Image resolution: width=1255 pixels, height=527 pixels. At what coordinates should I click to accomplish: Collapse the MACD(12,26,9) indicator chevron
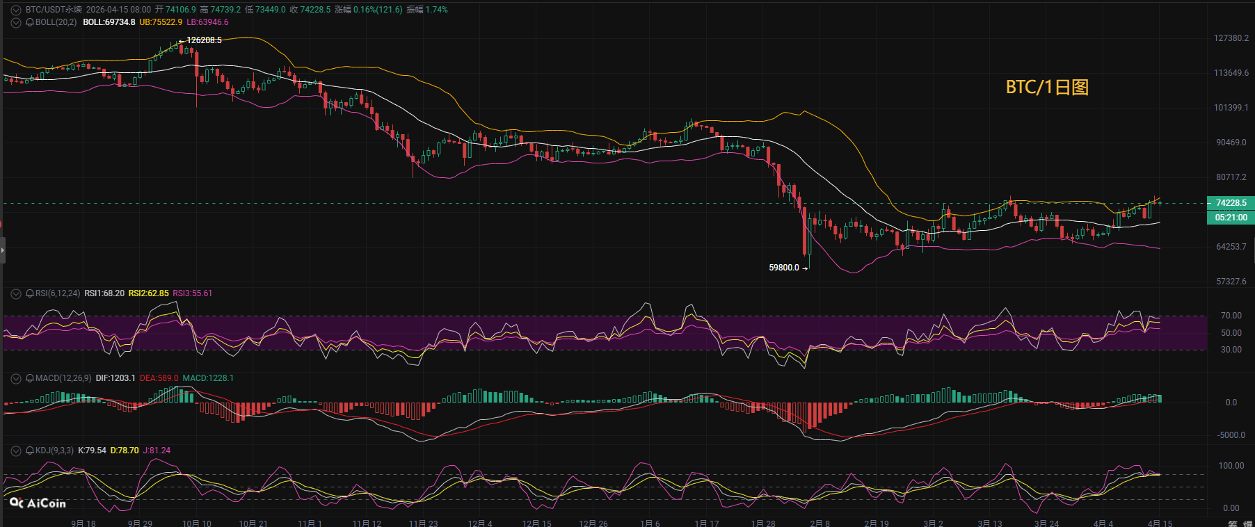point(16,378)
